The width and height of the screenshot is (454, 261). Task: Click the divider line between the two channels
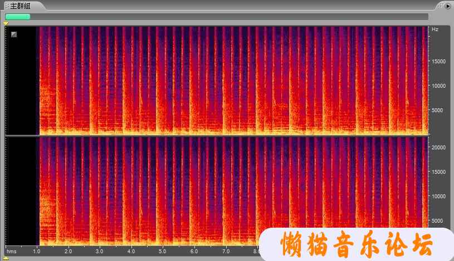coord(217,135)
